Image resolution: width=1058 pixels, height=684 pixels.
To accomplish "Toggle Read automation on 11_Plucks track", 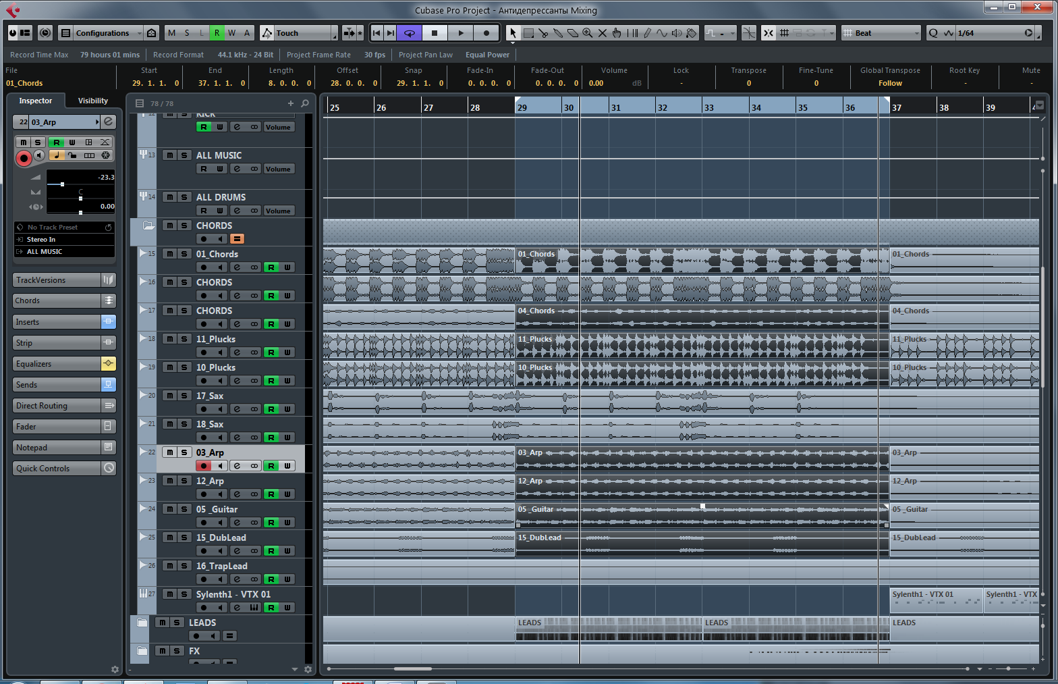I will pos(271,352).
